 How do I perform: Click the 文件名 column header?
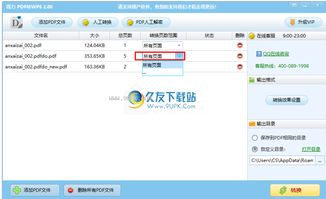point(41,36)
